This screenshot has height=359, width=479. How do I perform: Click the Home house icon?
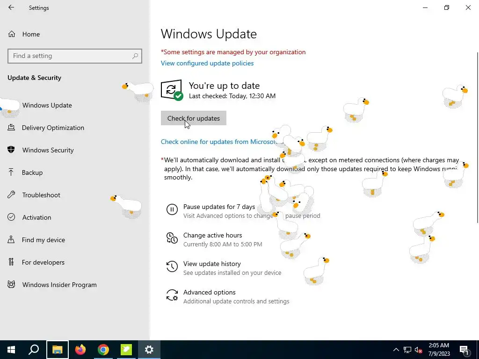pos(12,34)
